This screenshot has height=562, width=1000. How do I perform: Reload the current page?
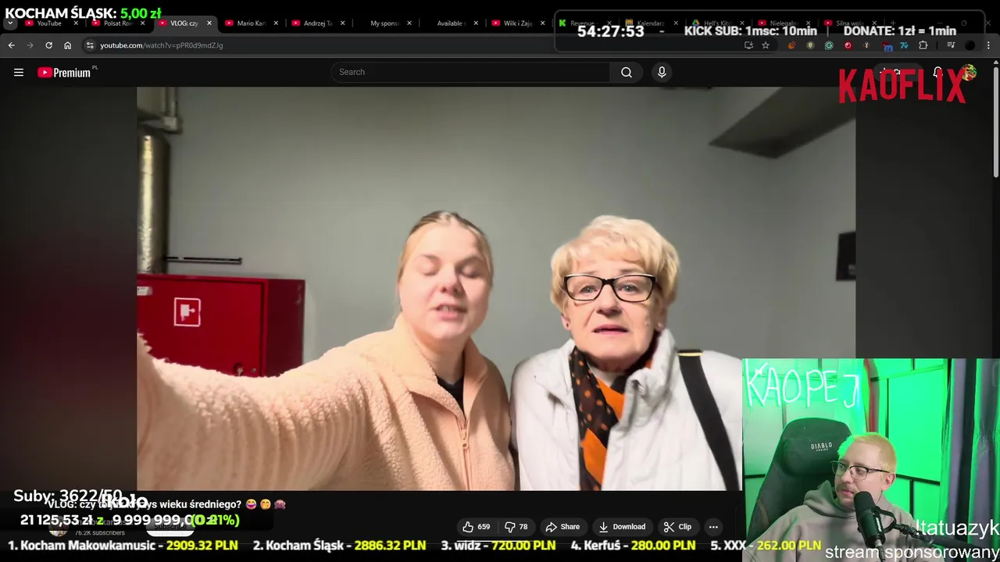coord(48,45)
